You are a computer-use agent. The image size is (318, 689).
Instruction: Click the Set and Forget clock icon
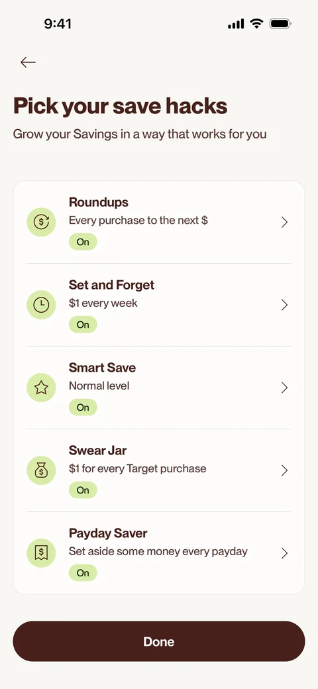(x=41, y=305)
